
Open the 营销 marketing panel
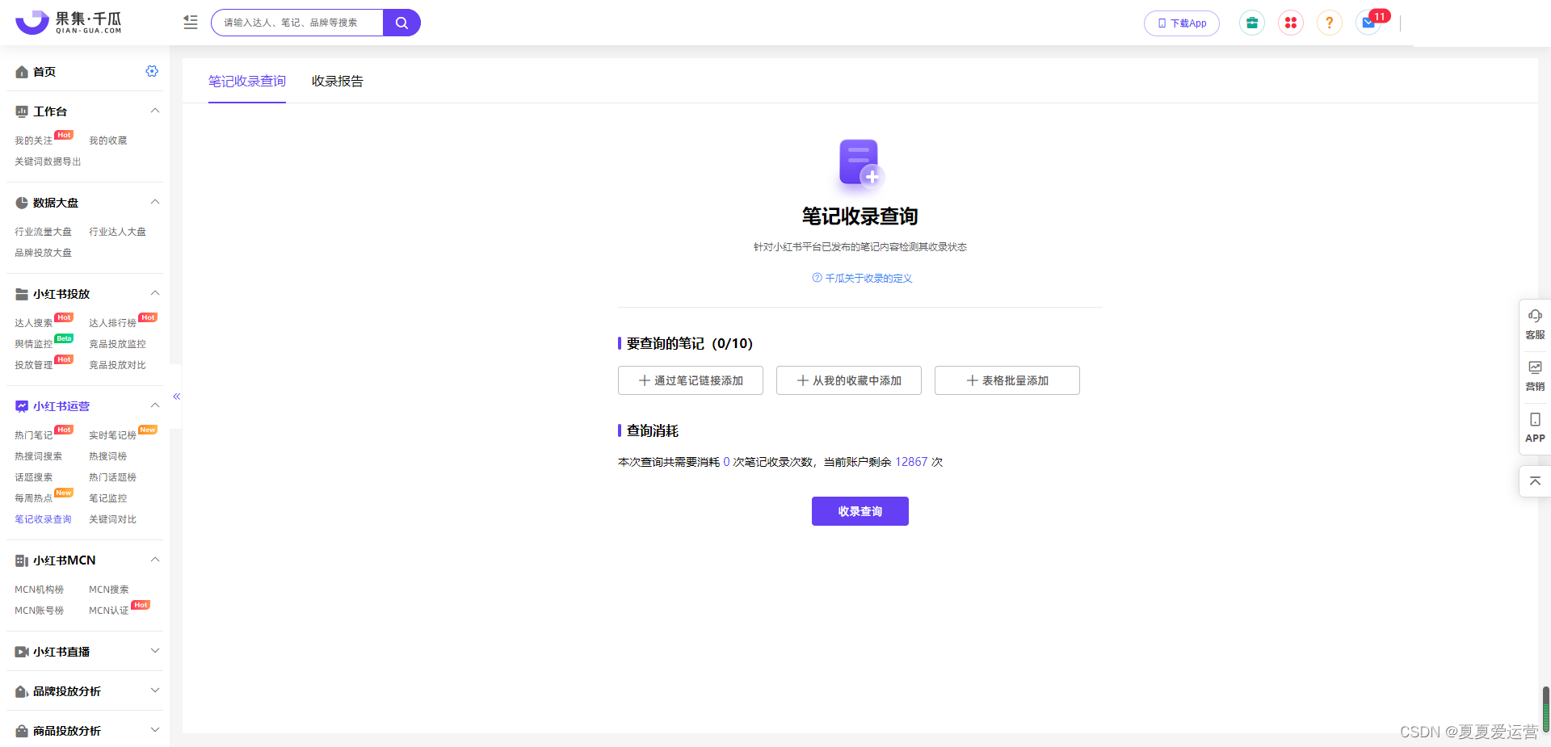click(x=1535, y=376)
